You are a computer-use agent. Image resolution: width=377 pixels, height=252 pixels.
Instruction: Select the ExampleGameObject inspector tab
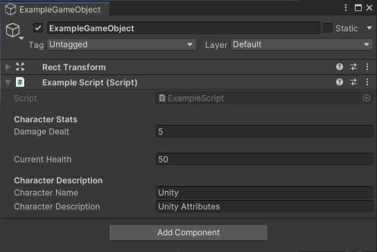coord(55,10)
